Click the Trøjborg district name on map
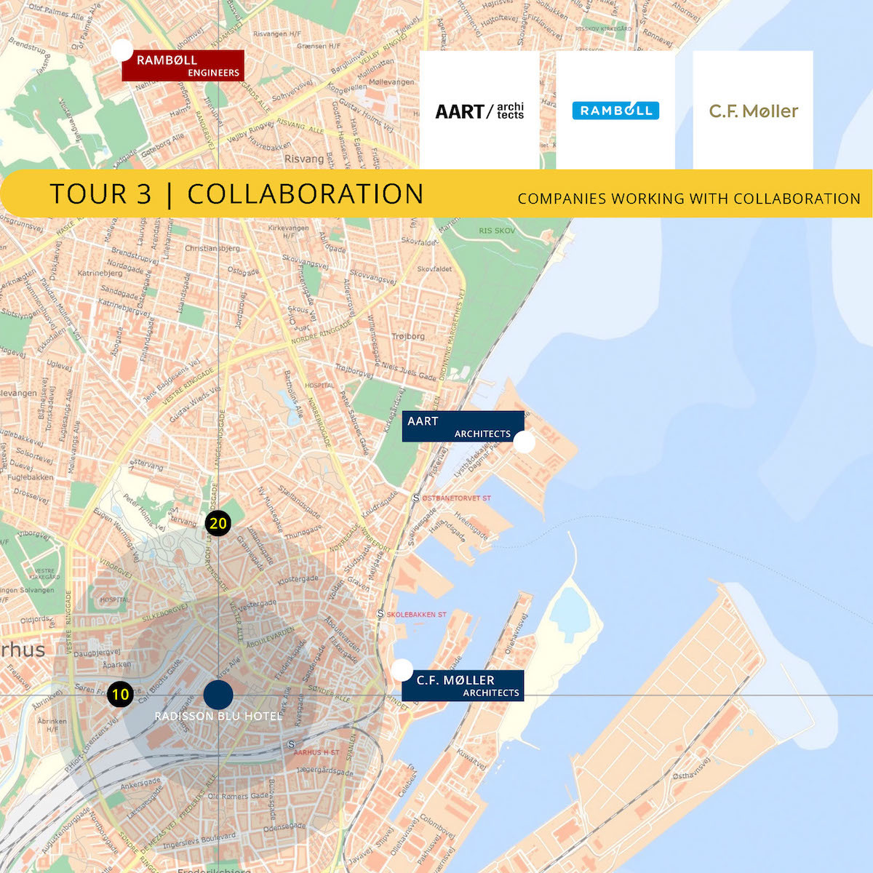This screenshot has width=873, height=873. [408, 336]
